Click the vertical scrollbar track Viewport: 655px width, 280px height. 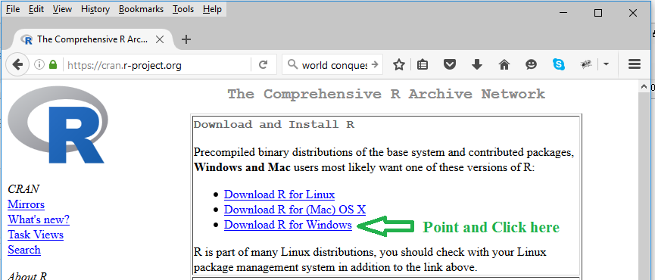(x=644, y=185)
